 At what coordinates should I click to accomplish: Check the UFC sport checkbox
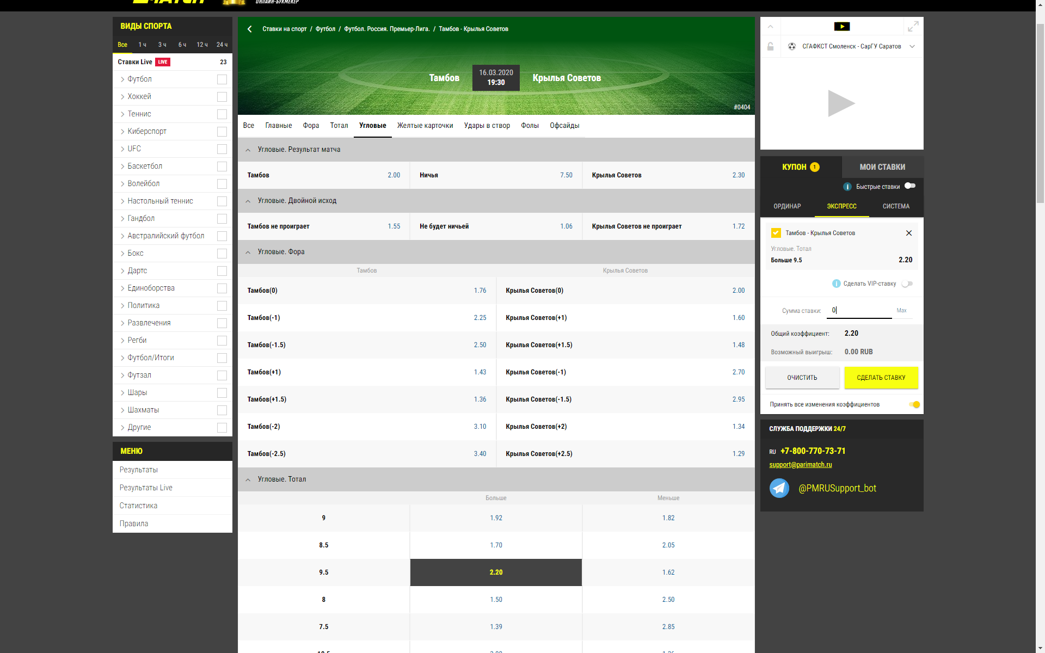[222, 149]
